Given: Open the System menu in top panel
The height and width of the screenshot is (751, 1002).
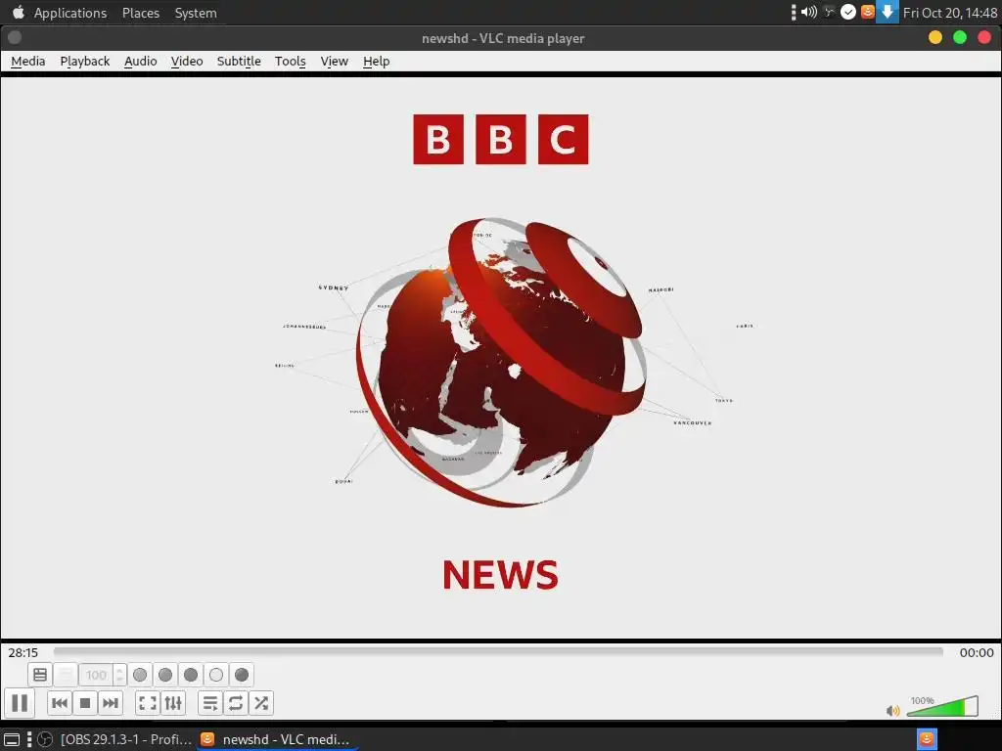Looking at the screenshot, I should pos(196,13).
